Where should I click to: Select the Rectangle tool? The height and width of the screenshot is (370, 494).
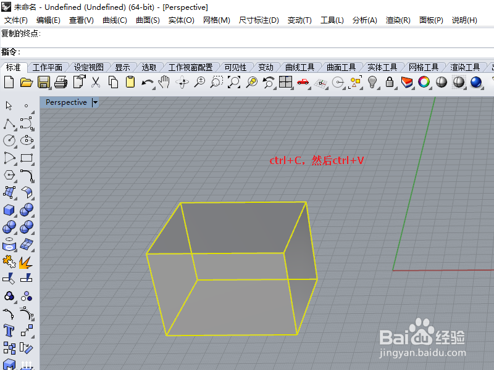[27, 158]
